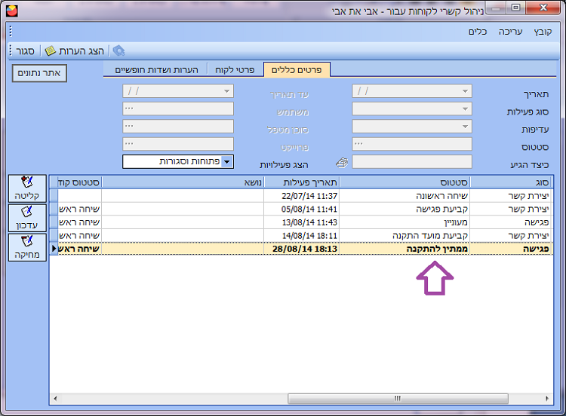This screenshot has height=416, width=566.
Task: Click the עדכון update button
Action: point(27,218)
